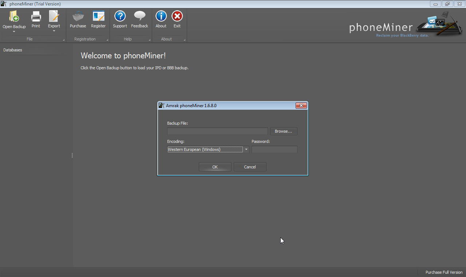Click the About information icon

[161, 16]
